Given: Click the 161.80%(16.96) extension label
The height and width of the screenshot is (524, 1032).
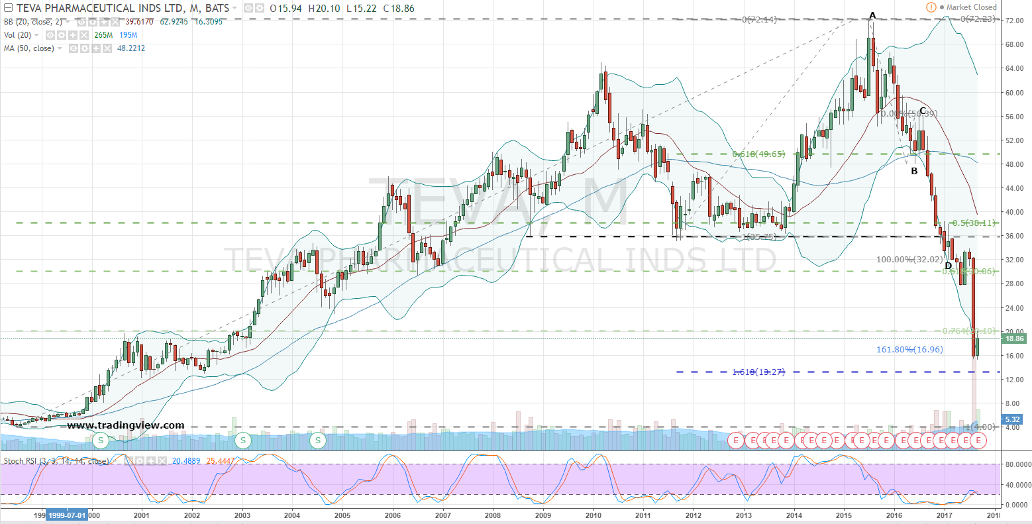Looking at the screenshot, I should (x=909, y=349).
